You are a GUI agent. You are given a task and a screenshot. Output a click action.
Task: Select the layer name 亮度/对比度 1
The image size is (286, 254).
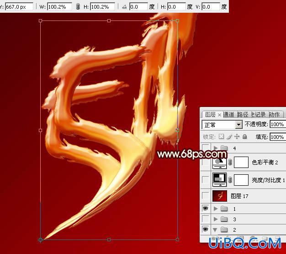pyautogui.click(x=268, y=180)
